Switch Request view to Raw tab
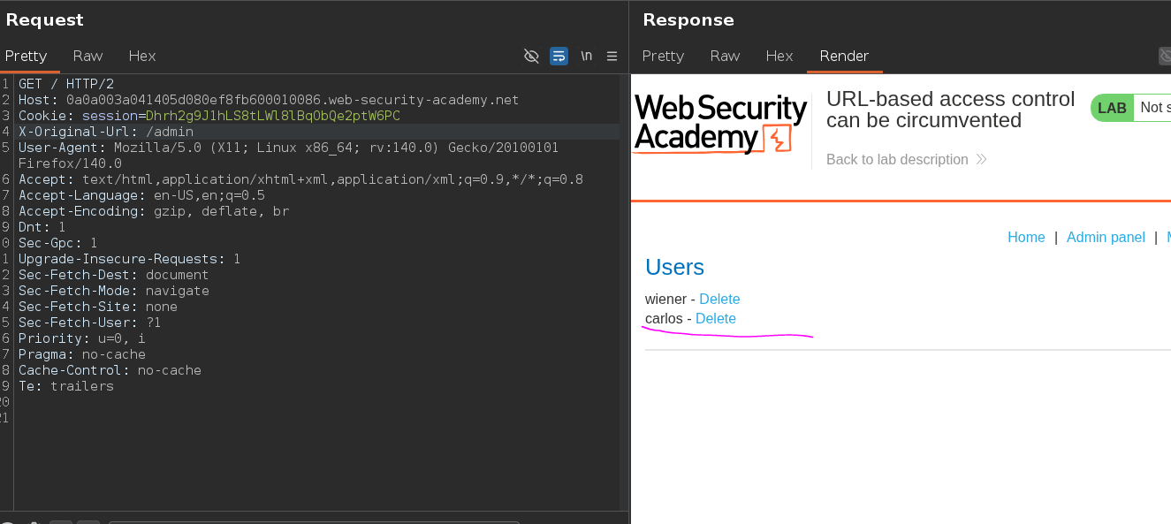Viewport: 1171px width, 524px height. 88,56
